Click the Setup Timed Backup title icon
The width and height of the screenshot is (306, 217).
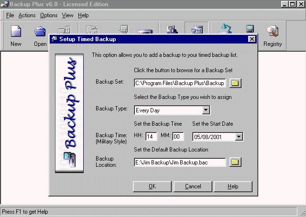[54, 39]
